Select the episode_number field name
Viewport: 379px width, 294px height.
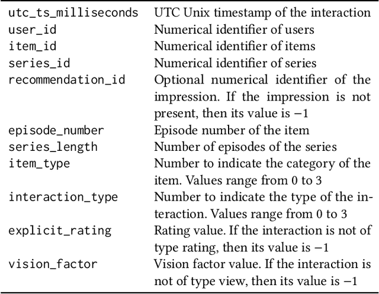(x=56, y=130)
